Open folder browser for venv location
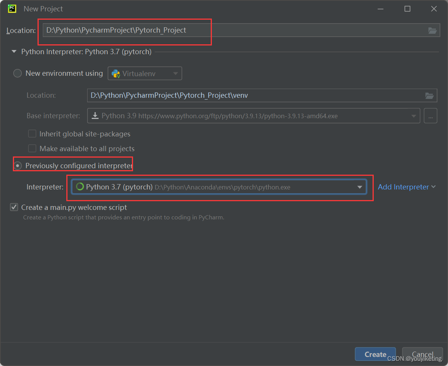The image size is (448, 366). click(429, 96)
